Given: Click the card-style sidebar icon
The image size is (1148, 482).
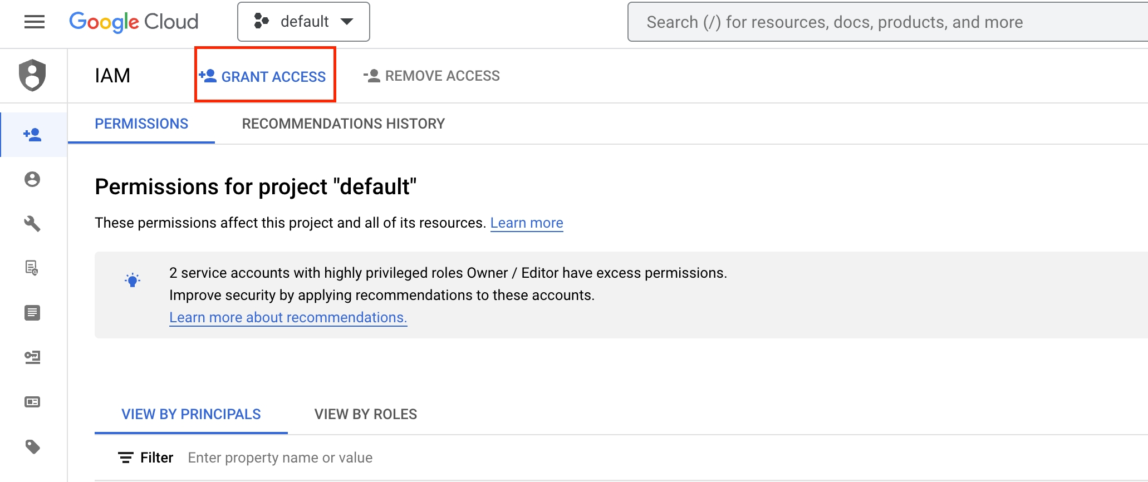Looking at the screenshot, I should point(32,402).
